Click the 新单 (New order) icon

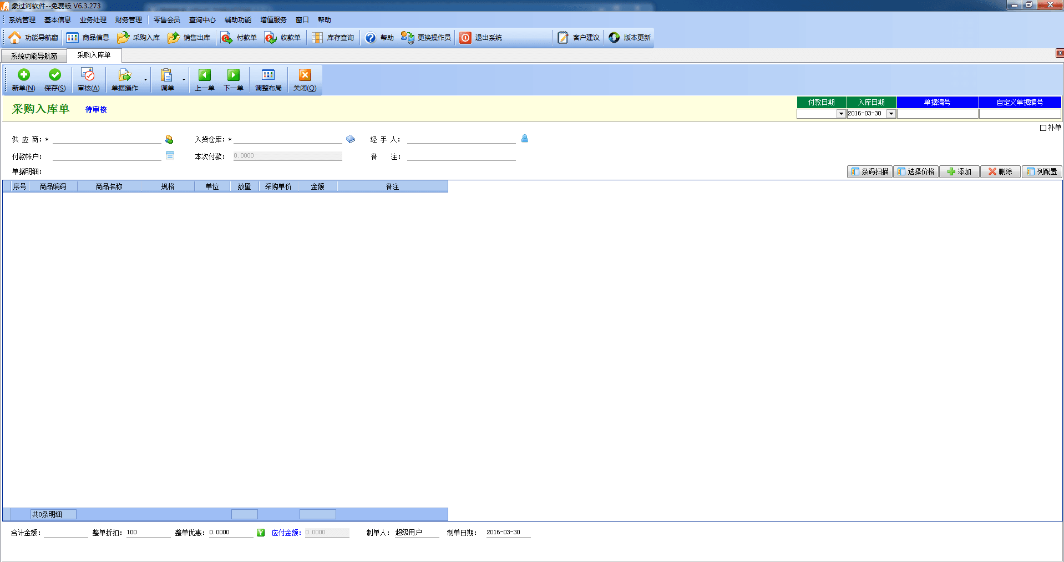(x=23, y=75)
